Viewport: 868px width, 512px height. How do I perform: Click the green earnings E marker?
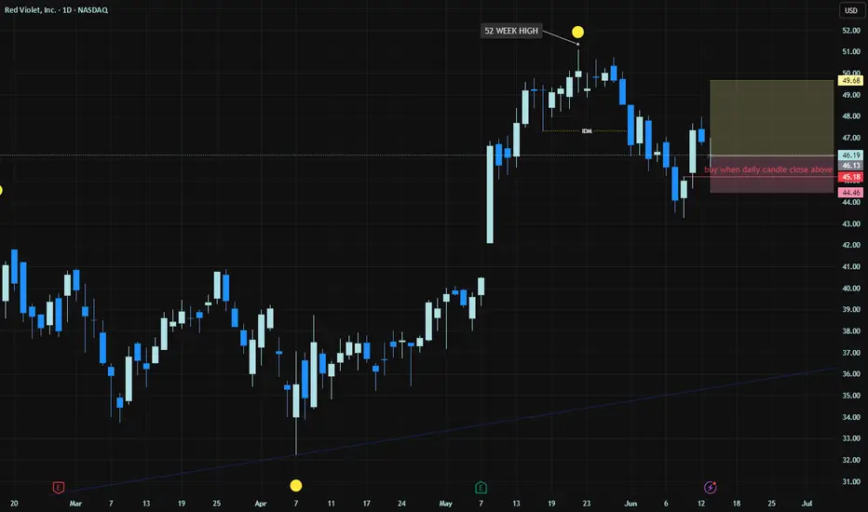click(x=481, y=488)
